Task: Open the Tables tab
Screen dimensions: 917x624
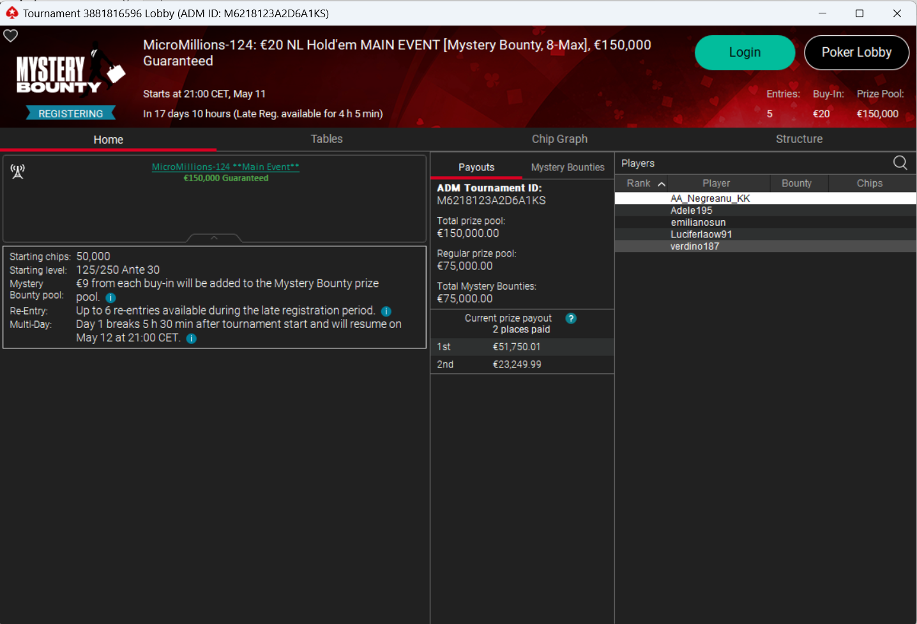Action: pos(326,139)
